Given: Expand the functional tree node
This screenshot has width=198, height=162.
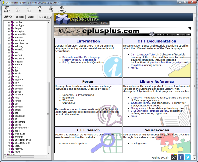Looking at the screenshot, I should pos(9,40).
